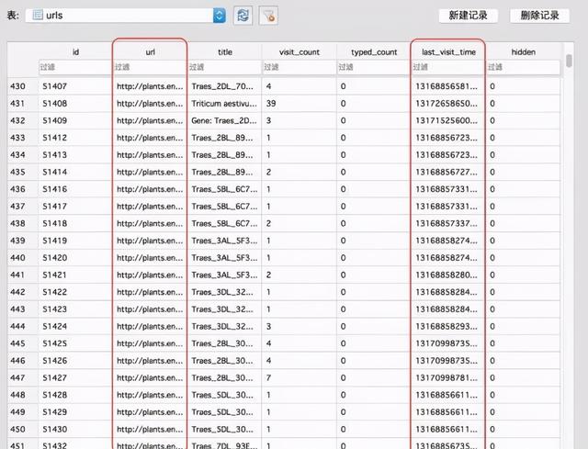This screenshot has width=588, height=449.
Task: Select id cell 51412
Action: 75,138
